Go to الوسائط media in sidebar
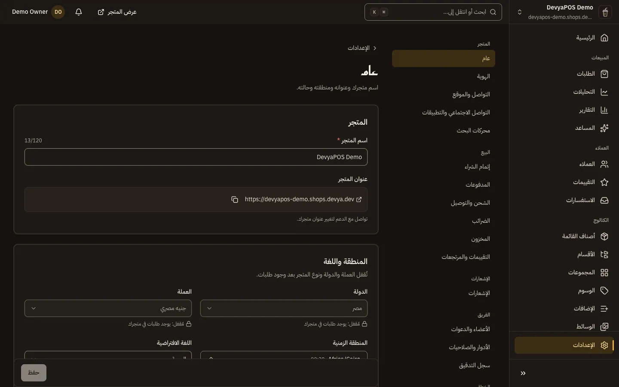Image resolution: width=619 pixels, height=387 pixels. click(x=564, y=327)
